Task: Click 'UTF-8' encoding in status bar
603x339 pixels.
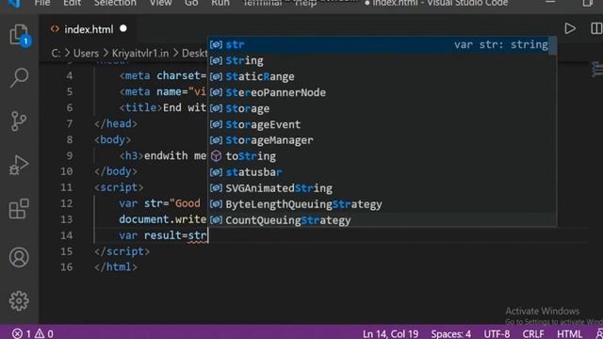Action: (497, 333)
